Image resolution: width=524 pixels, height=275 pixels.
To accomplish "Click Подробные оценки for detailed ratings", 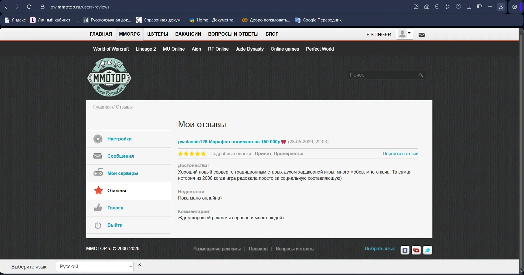I will click(x=231, y=153).
